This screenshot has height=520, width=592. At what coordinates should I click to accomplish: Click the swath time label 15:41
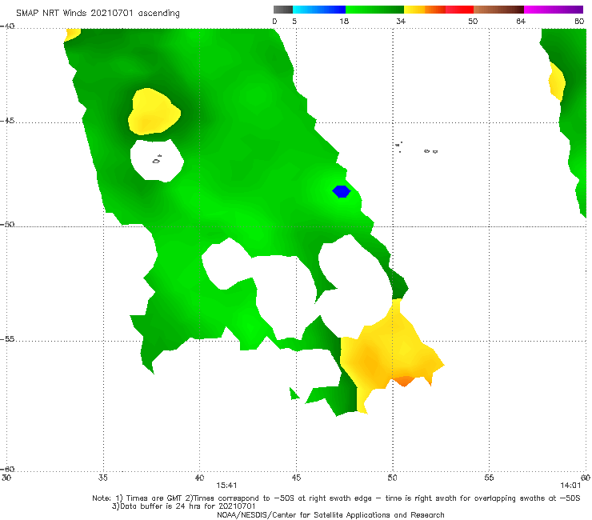click(x=226, y=486)
